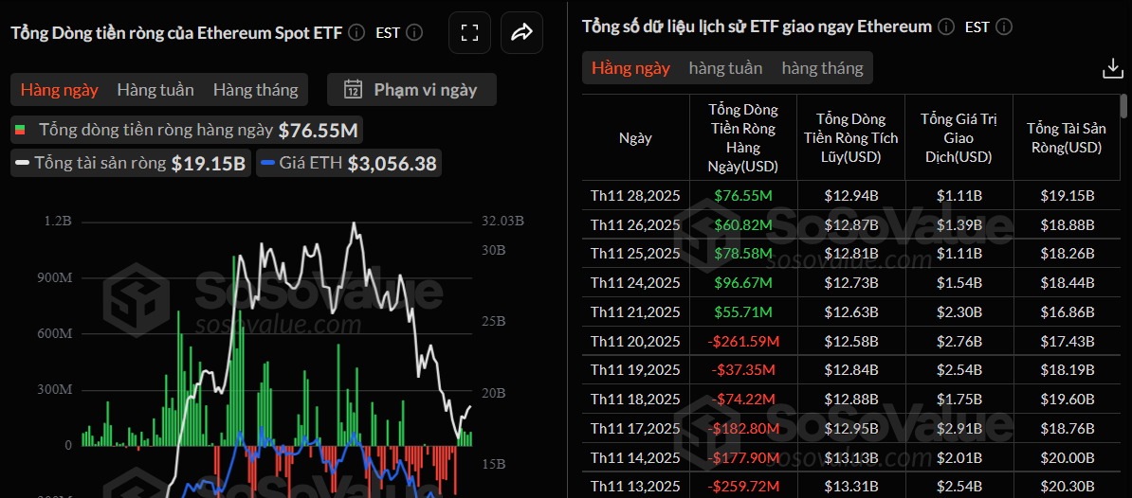This screenshot has width=1132, height=498.
Task: Click the $13.31B cumulative inflow cell
Action: [x=850, y=486]
